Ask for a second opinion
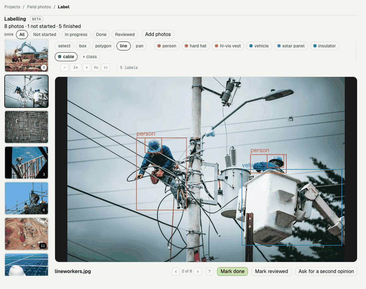Viewport: 366px width, 289px height. [x=326, y=271]
